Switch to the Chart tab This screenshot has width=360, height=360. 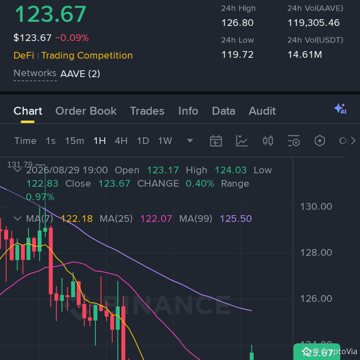point(28,111)
